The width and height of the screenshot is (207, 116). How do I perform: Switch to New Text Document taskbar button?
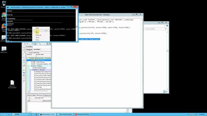65,114
